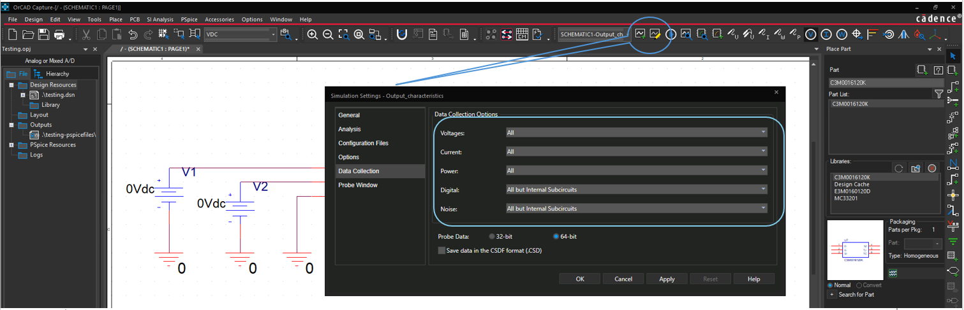This screenshot has height=310, width=964.
Task: Open the PSpice menu
Action: [189, 20]
